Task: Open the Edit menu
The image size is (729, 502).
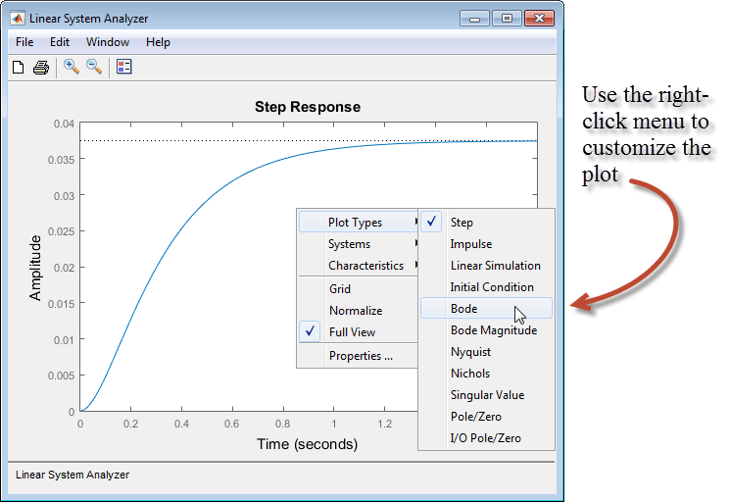Action: (60, 42)
